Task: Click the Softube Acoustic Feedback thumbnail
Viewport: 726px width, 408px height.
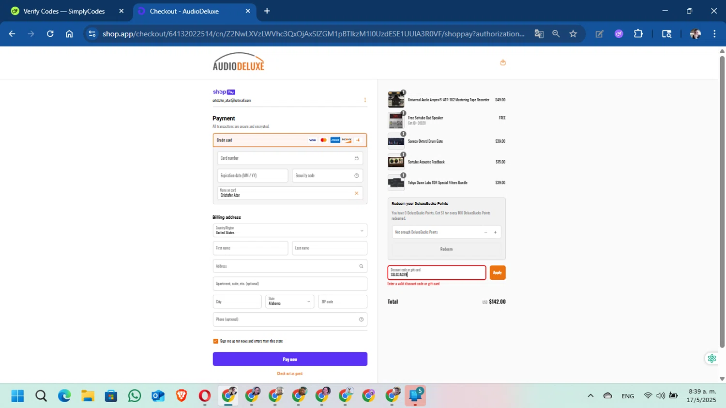Action: [396, 162]
